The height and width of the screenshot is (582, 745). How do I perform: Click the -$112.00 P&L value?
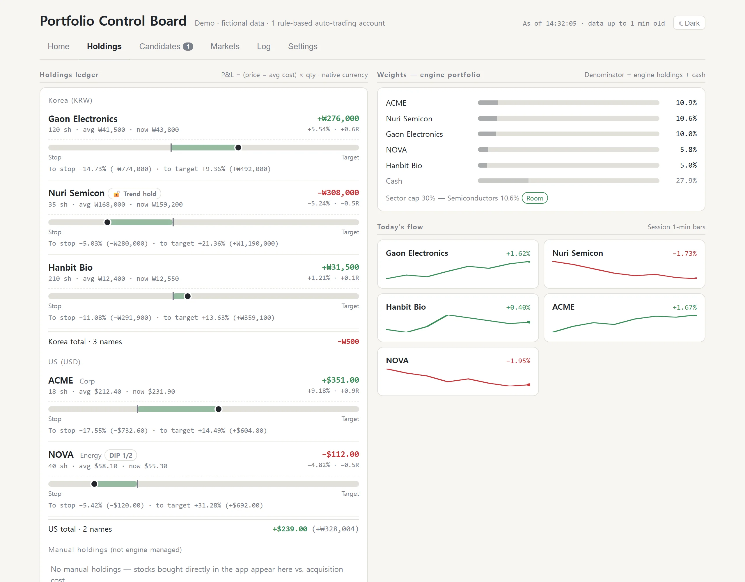pos(340,455)
